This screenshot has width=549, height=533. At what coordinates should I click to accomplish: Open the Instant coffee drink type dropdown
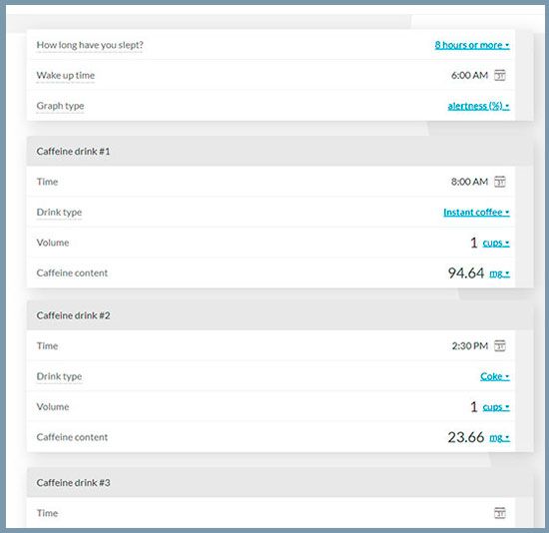click(x=476, y=213)
